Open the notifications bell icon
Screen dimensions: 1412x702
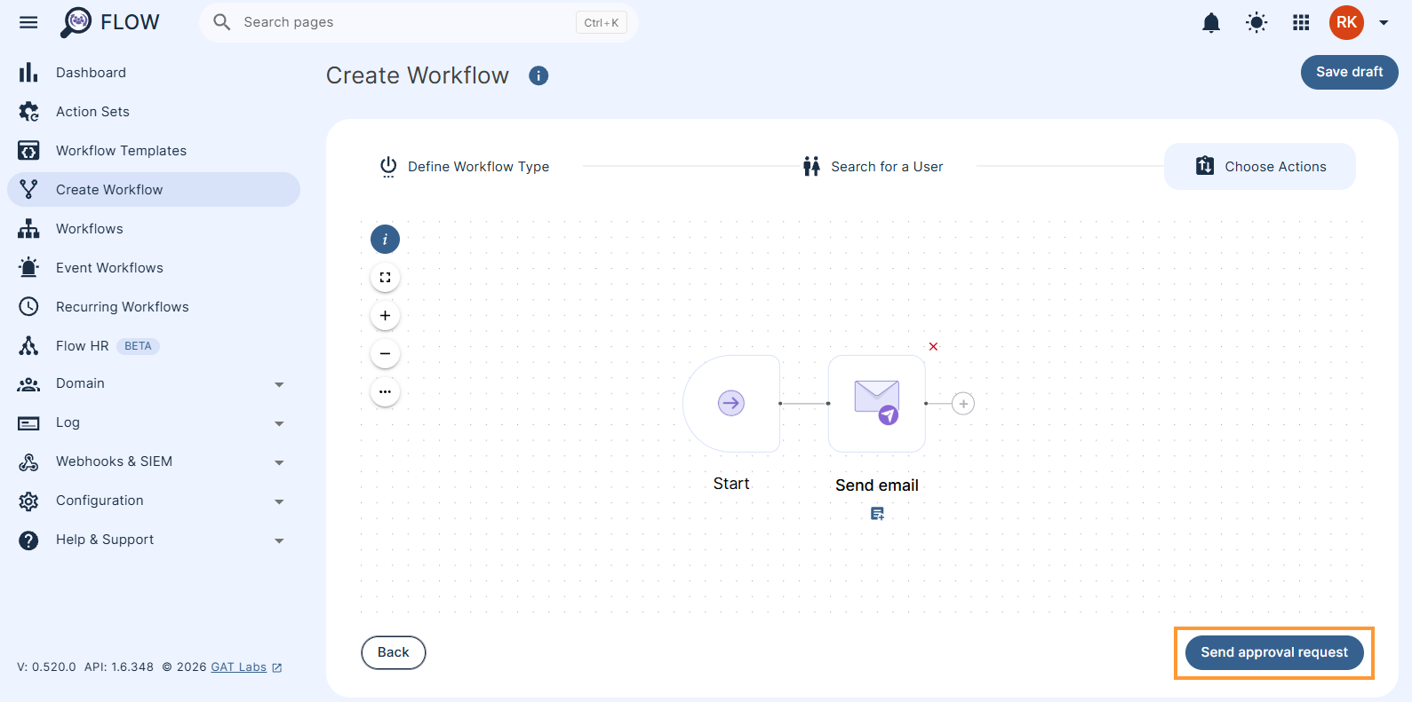pyautogui.click(x=1210, y=22)
